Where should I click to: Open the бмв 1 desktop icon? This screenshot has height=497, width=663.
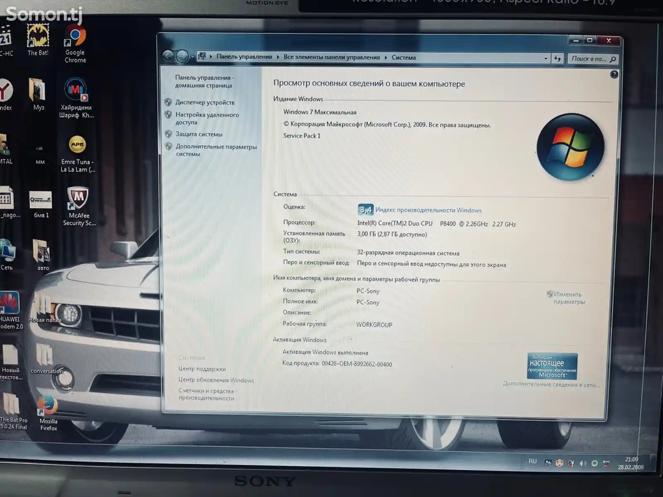pos(41,204)
